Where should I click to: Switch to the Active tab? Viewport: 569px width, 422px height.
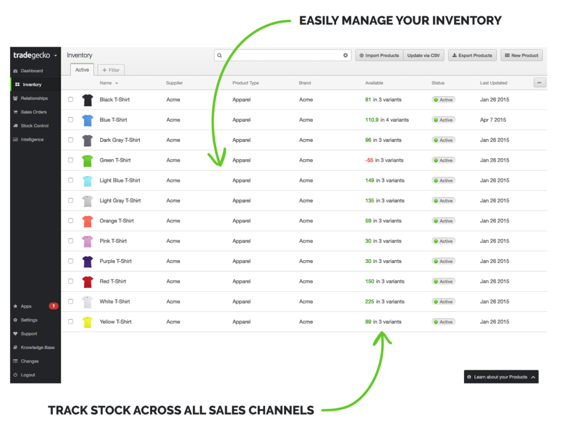82,70
